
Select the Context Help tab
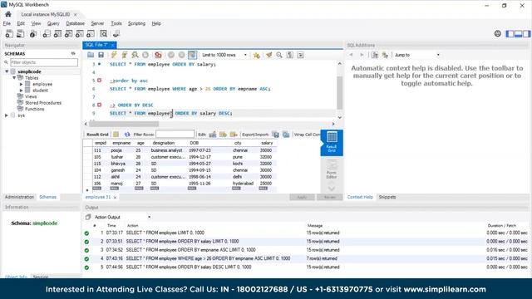(360, 197)
